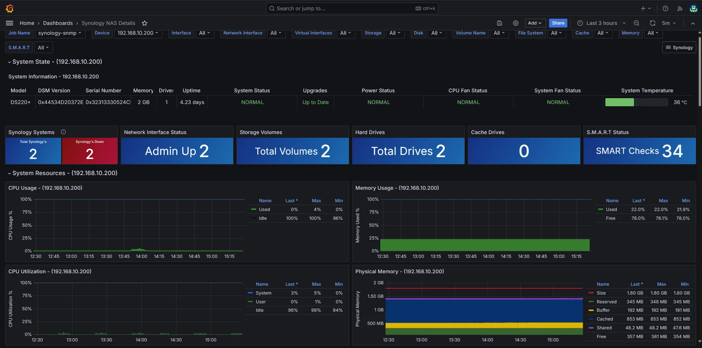Viewport: 702px width, 348px height.
Task: Go to Dashboards in the breadcrumb
Action: click(58, 23)
